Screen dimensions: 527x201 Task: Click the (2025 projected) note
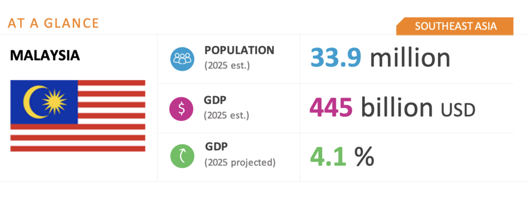click(240, 163)
